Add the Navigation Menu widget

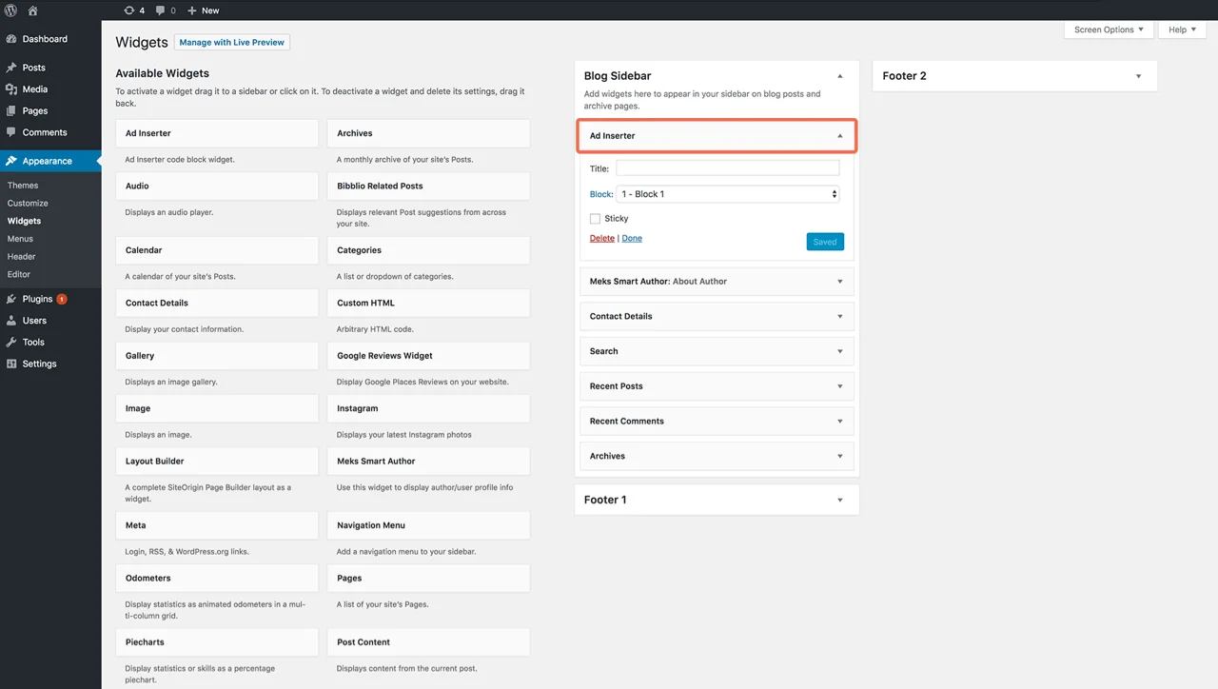(428, 525)
